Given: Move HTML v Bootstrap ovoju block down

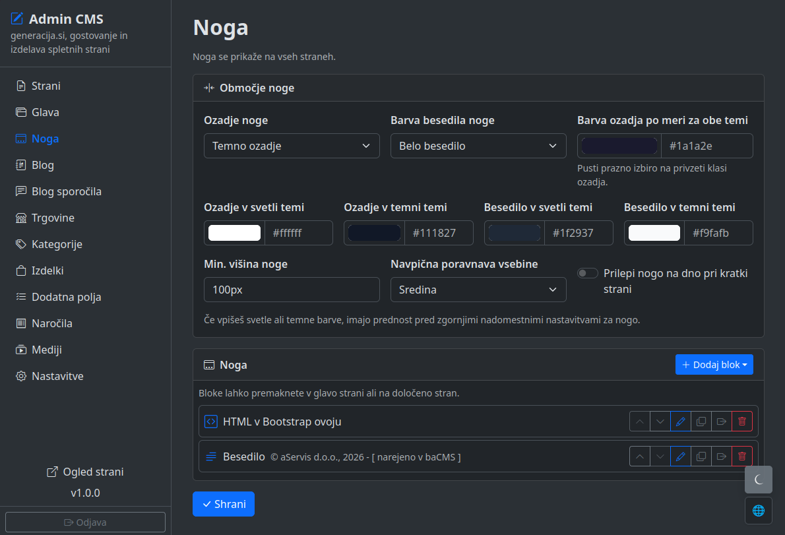Looking at the screenshot, I should 660,422.
